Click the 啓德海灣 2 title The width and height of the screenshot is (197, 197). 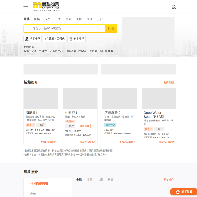coord(112,113)
